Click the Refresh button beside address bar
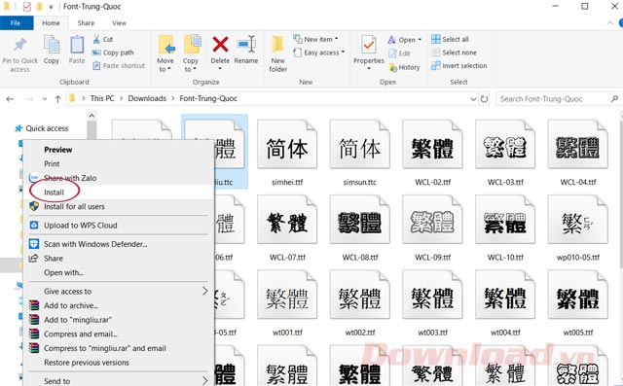This screenshot has height=386, width=623. [x=484, y=99]
